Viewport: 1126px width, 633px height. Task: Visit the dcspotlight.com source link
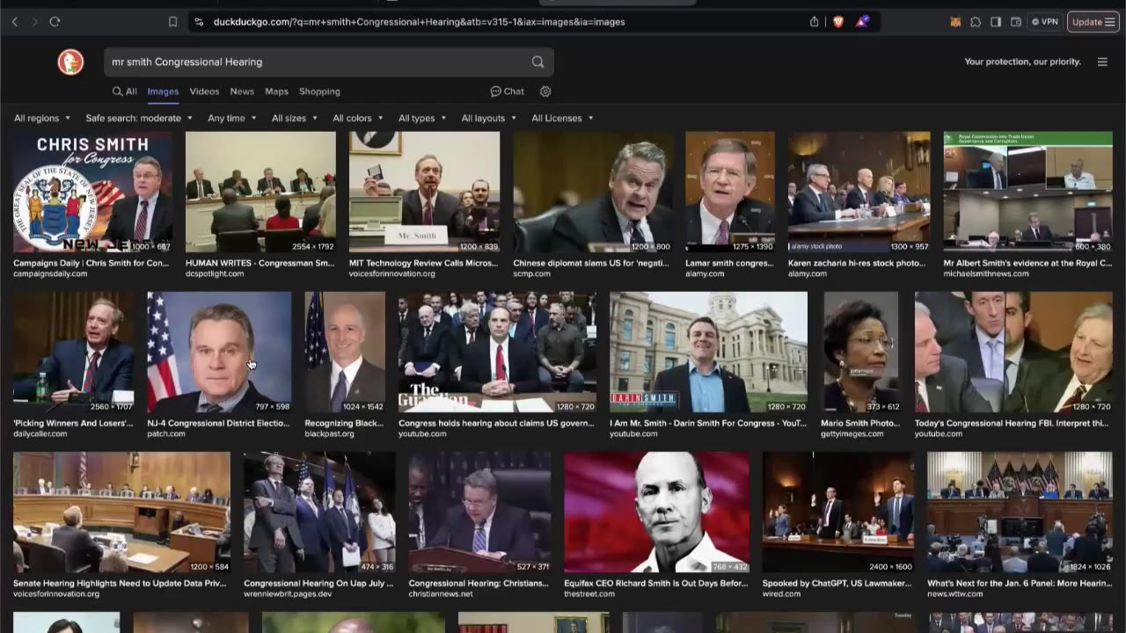tap(215, 274)
